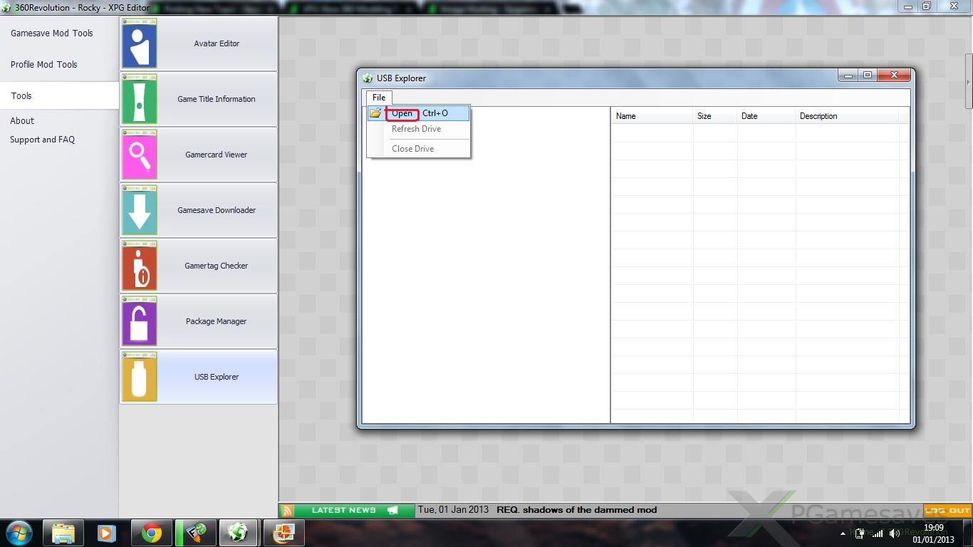Go to Support and FAQ

pos(42,140)
